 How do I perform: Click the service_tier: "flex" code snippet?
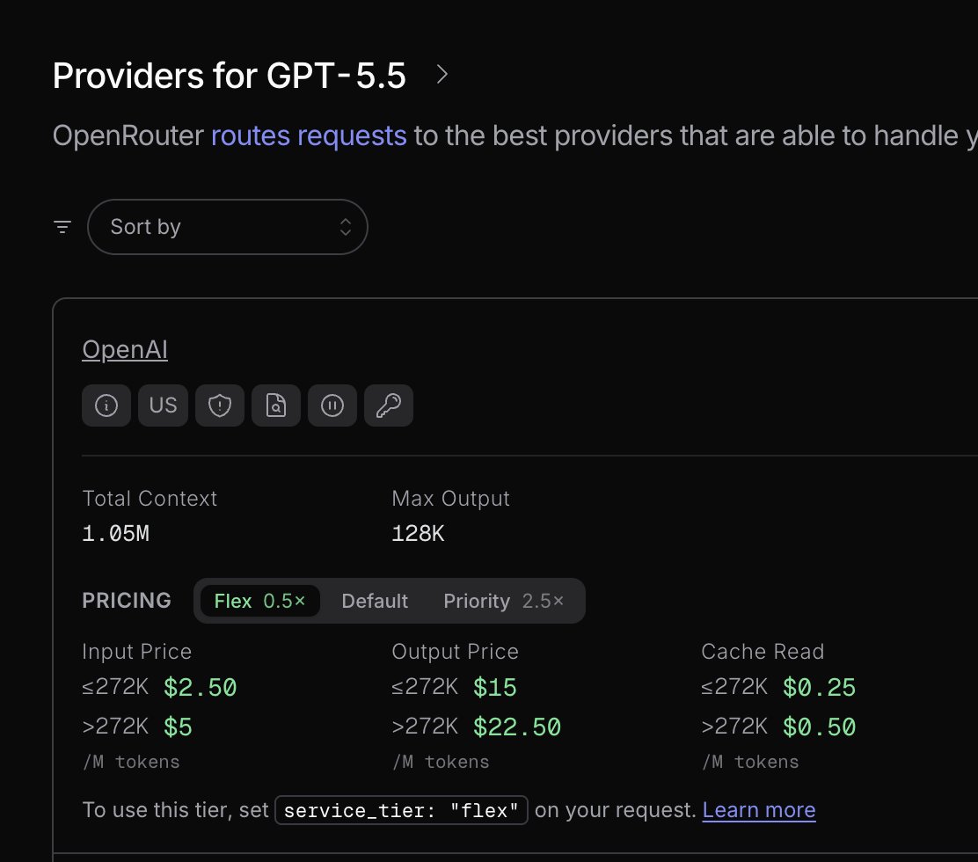coord(401,810)
